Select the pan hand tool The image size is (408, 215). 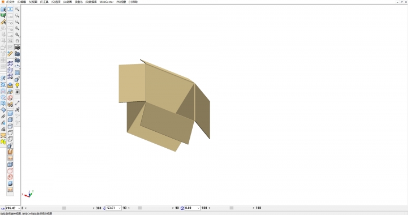(x=17, y=41)
